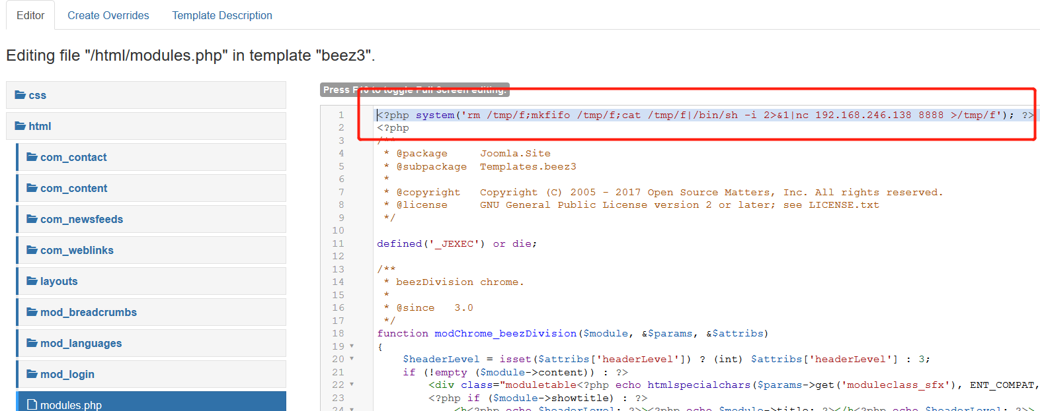Click the div class moduletable line

tap(734, 385)
